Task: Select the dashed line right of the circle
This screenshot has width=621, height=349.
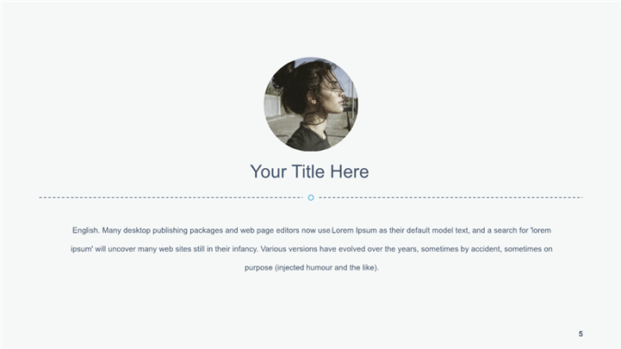Action: click(450, 197)
